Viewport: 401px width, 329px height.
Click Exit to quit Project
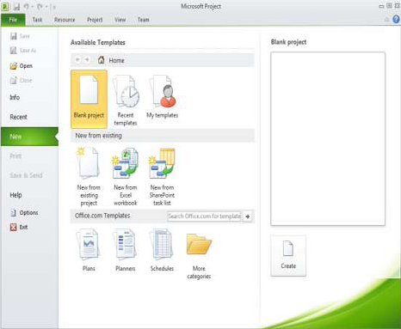[x=19, y=227]
